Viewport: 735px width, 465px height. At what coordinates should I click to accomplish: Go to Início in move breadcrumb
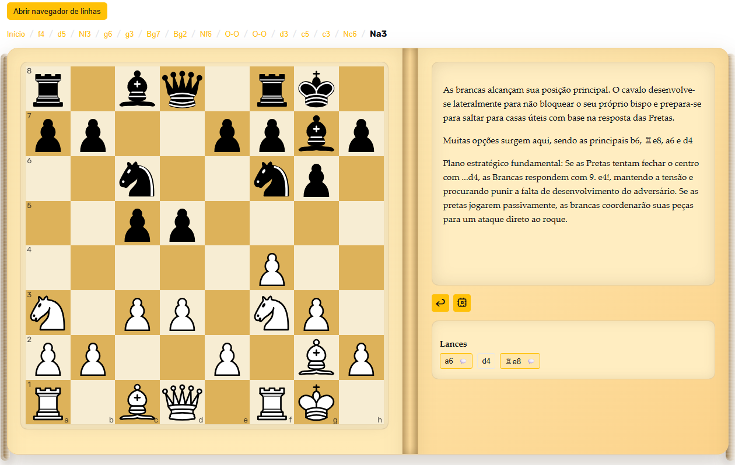pos(16,34)
